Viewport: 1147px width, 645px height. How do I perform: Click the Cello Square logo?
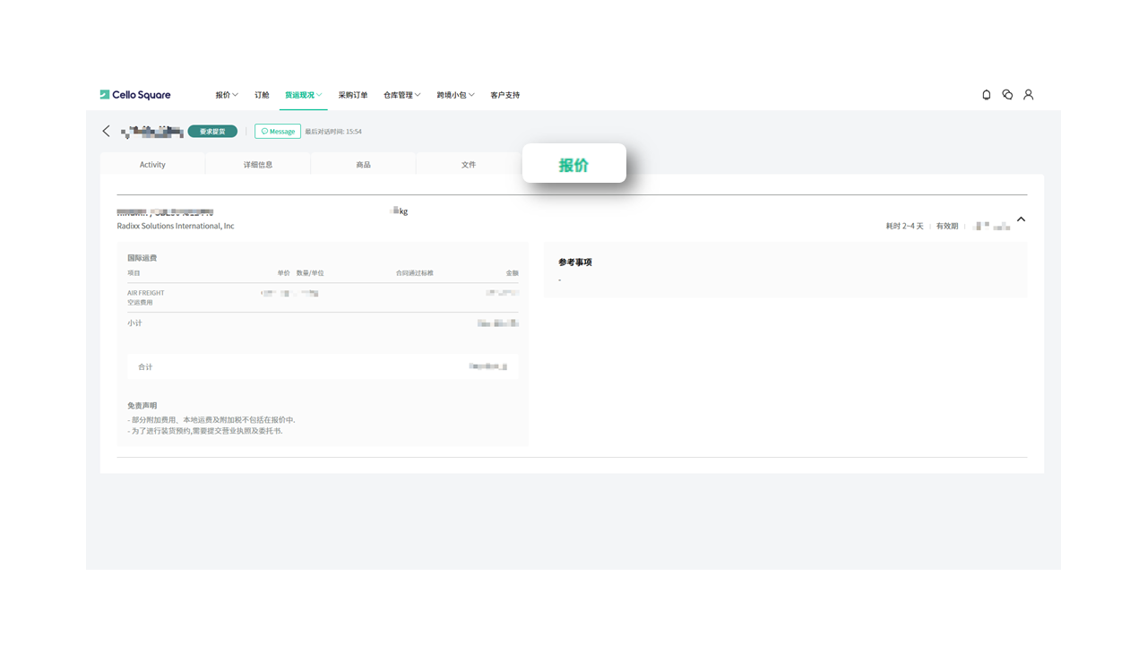point(135,95)
